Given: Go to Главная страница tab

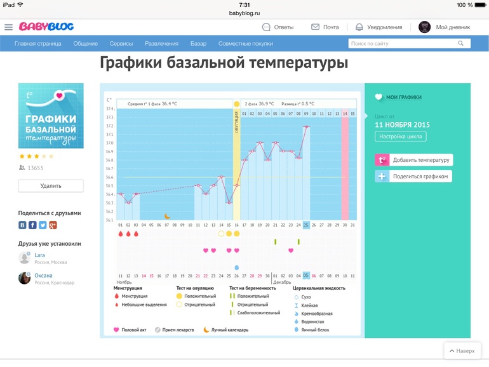Looking at the screenshot, I should [38, 44].
